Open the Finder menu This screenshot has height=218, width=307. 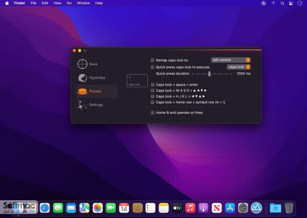point(19,3)
